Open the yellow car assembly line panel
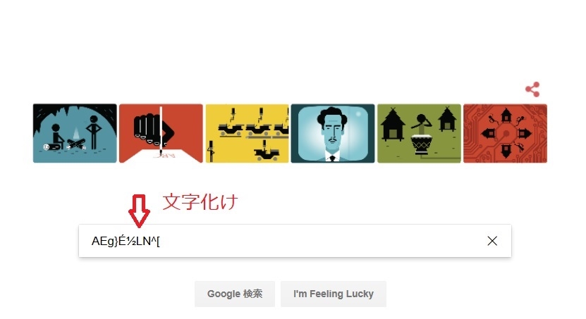This screenshot has height=319, width=586. pyautogui.click(x=247, y=133)
